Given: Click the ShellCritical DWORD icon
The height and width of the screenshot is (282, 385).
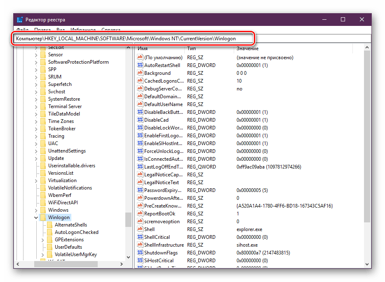Looking at the screenshot, I should (140, 237).
